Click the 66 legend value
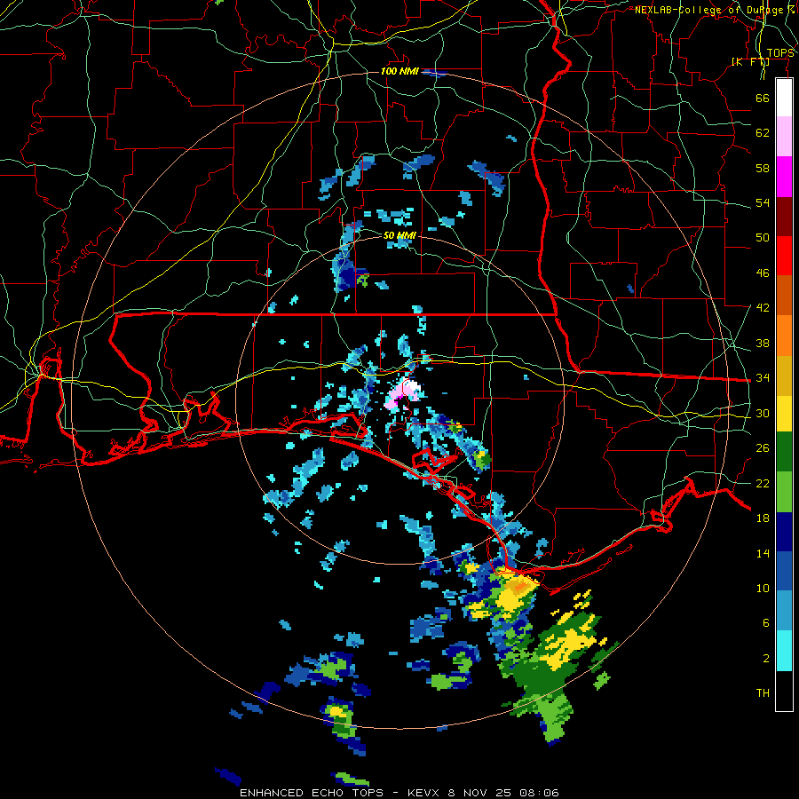The width and height of the screenshot is (799, 799). pyautogui.click(x=763, y=98)
